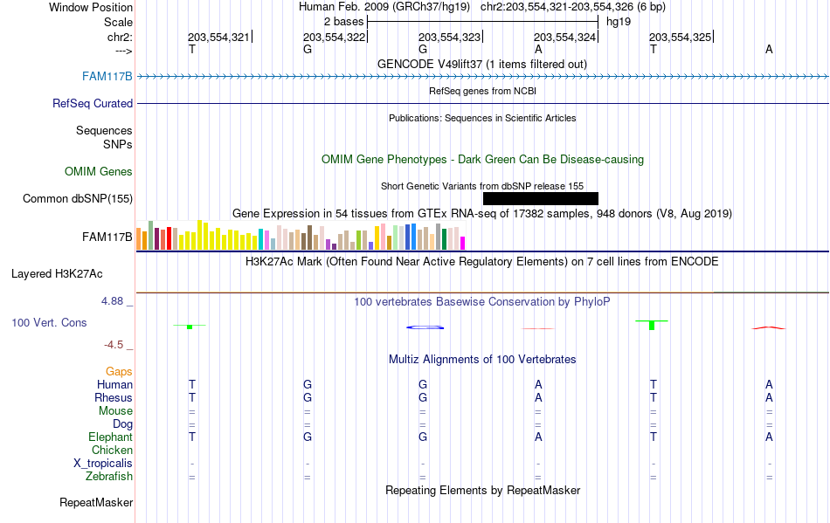Select the 100 Vert. Cons label
Viewport: 830px width, 523px height.
(49, 322)
